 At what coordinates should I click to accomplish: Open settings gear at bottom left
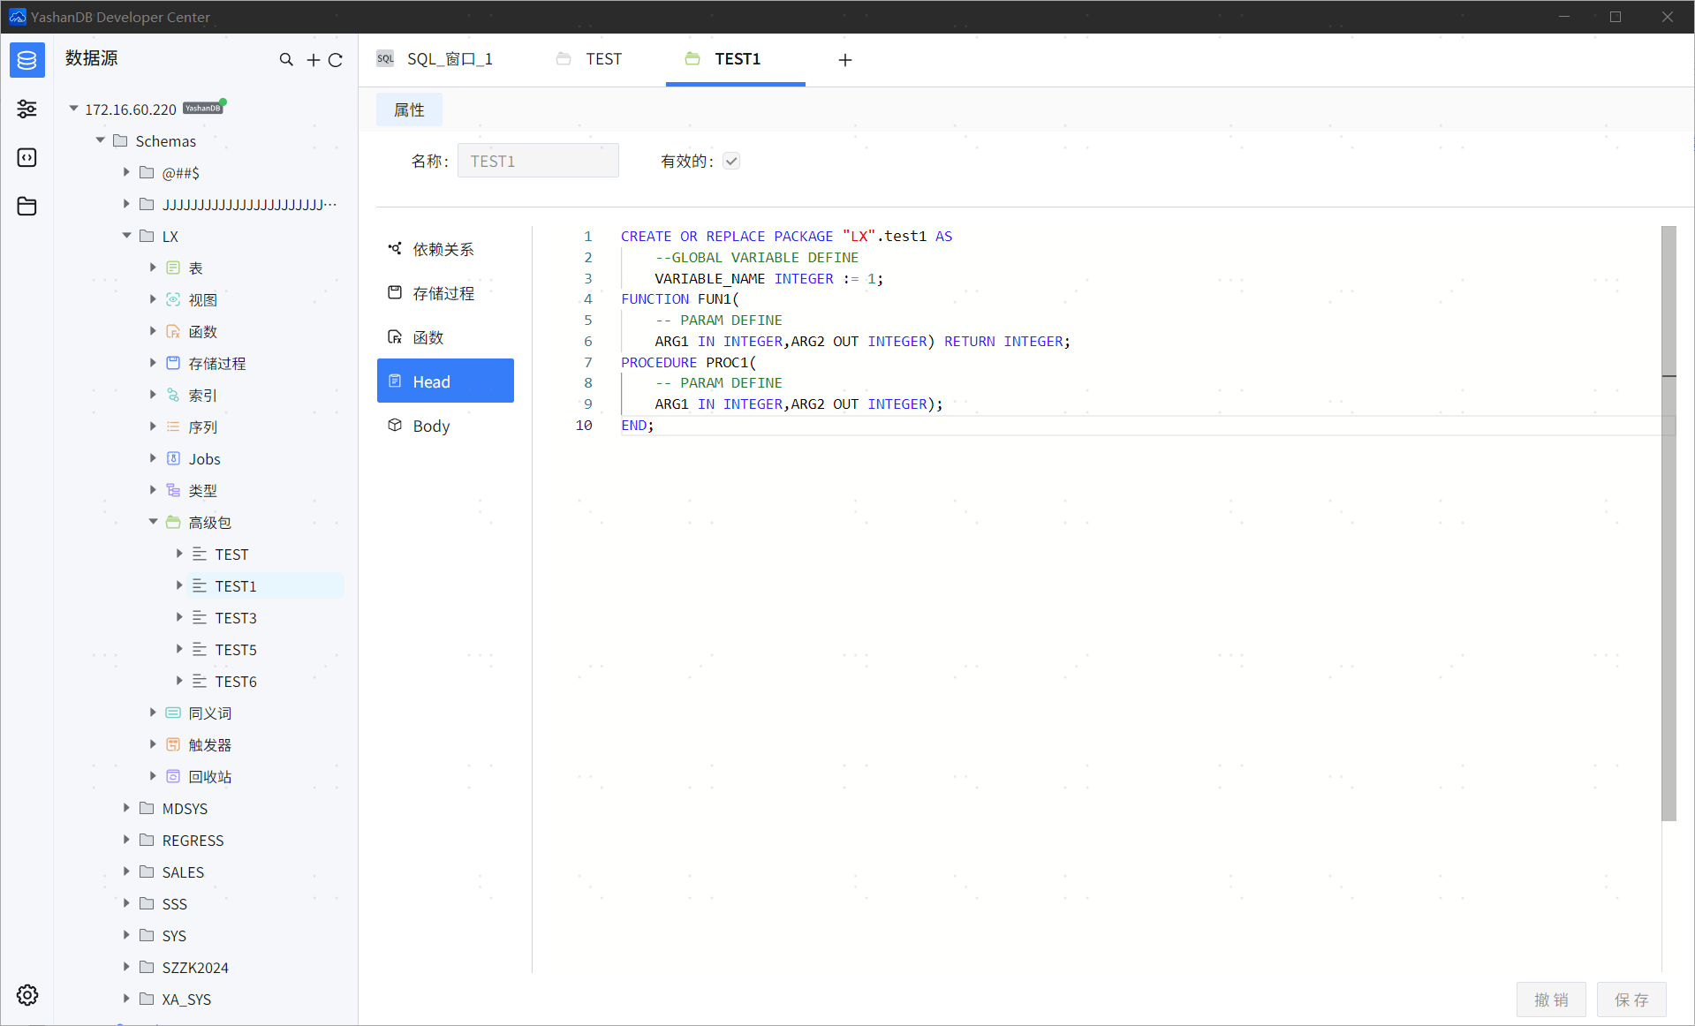(26, 995)
